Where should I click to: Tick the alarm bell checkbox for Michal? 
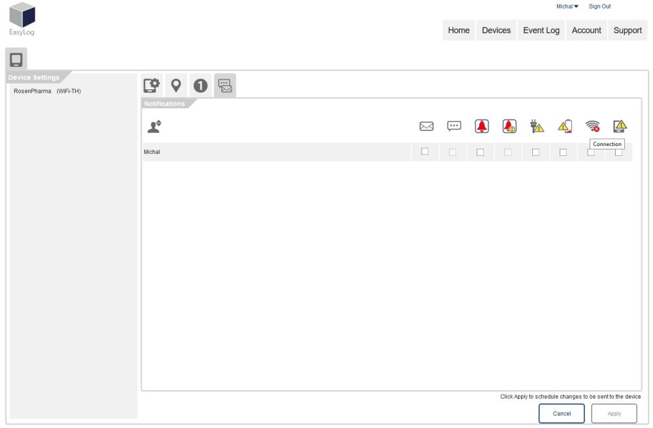pos(480,152)
